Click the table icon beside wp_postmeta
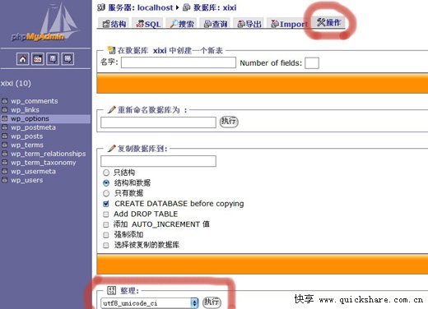 coord(4,127)
